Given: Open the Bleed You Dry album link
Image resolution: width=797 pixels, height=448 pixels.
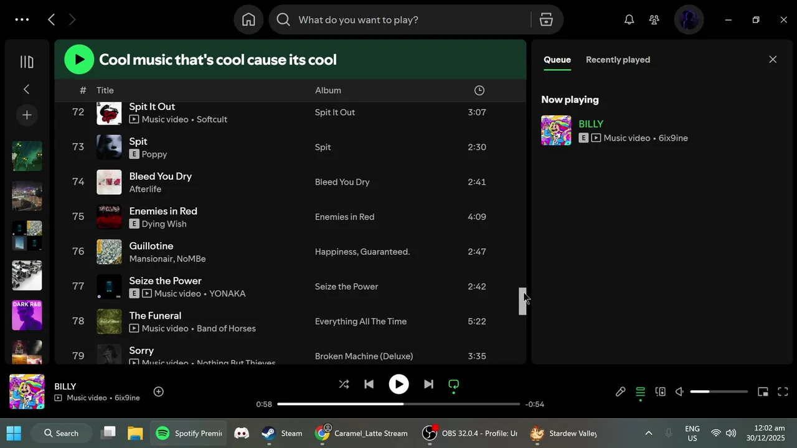Looking at the screenshot, I should pyautogui.click(x=342, y=182).
